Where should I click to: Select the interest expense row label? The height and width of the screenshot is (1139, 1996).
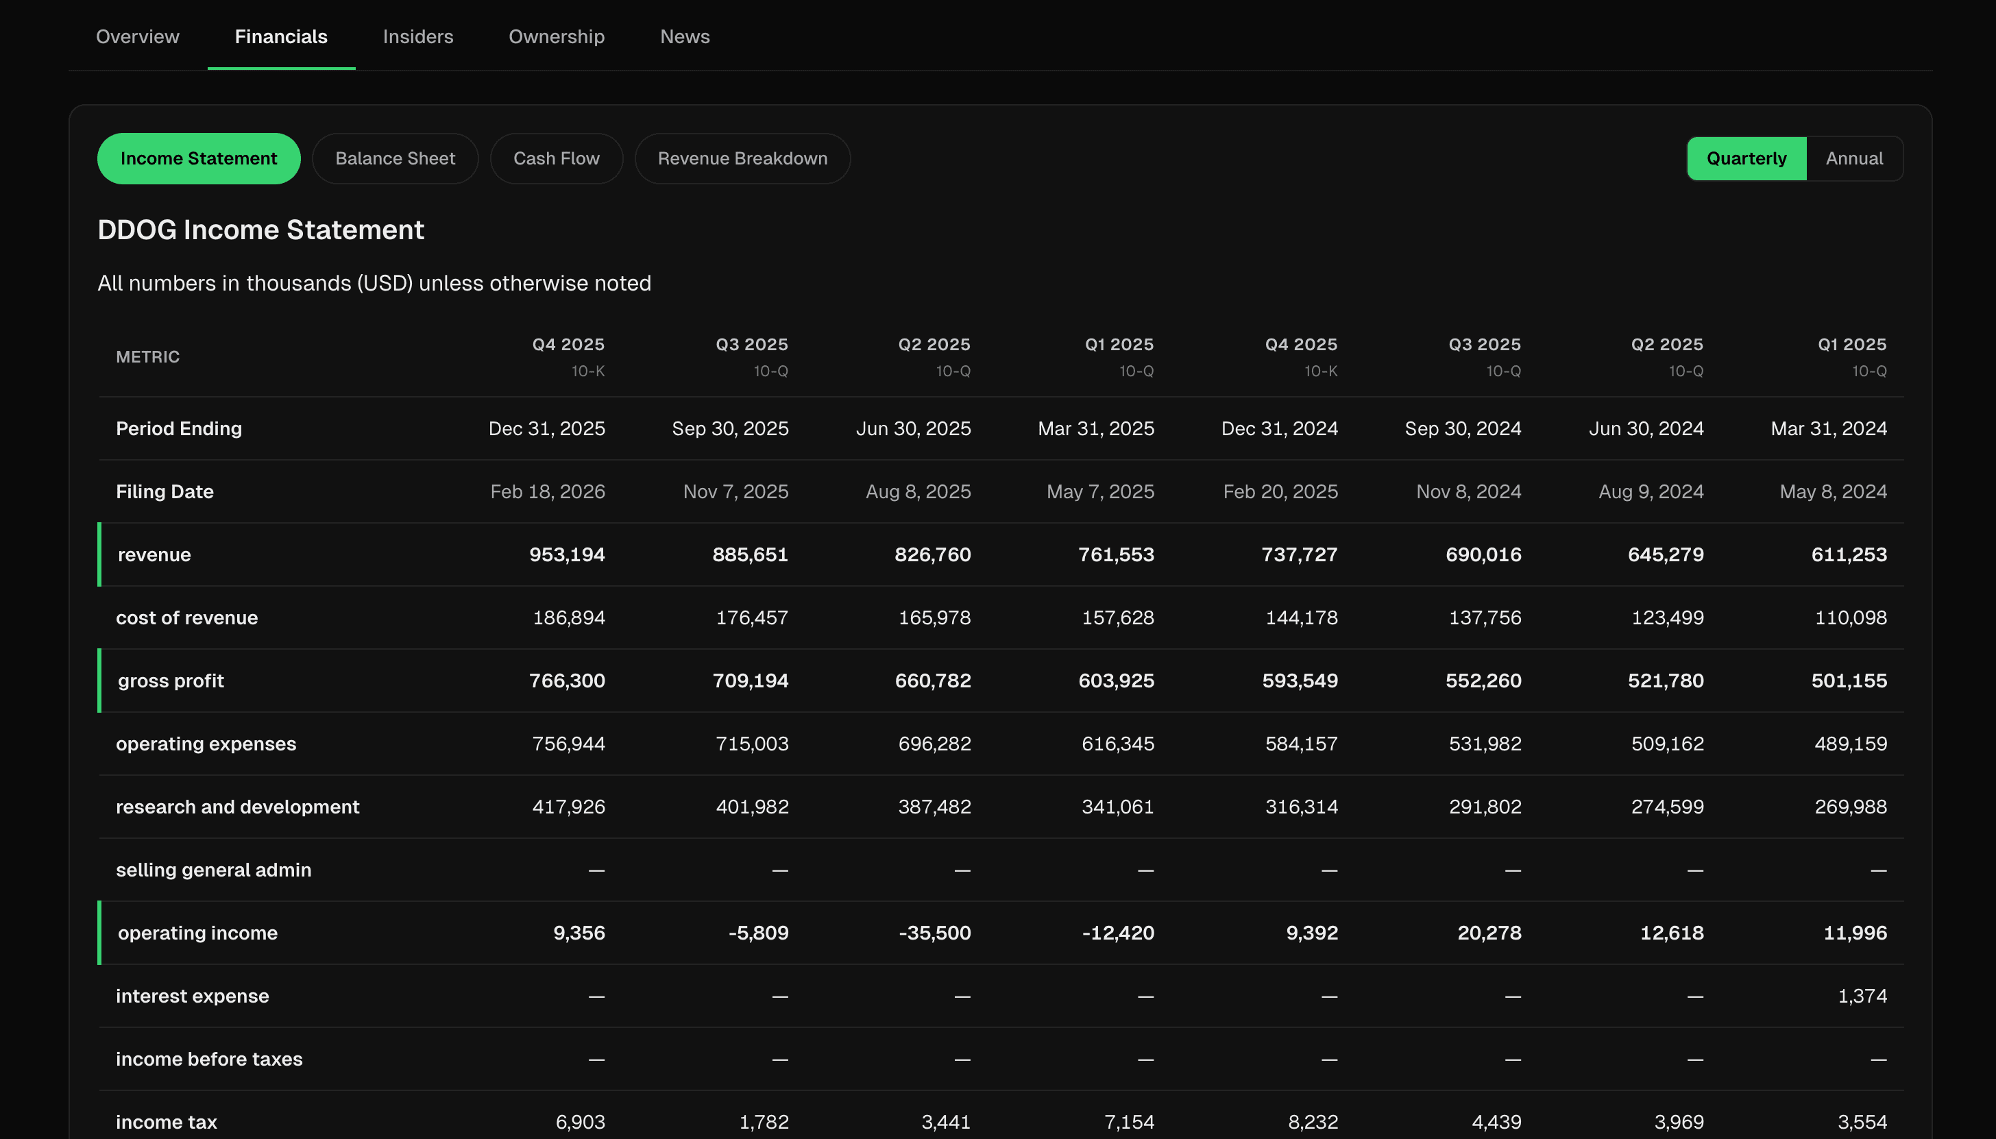pos(193,996)
